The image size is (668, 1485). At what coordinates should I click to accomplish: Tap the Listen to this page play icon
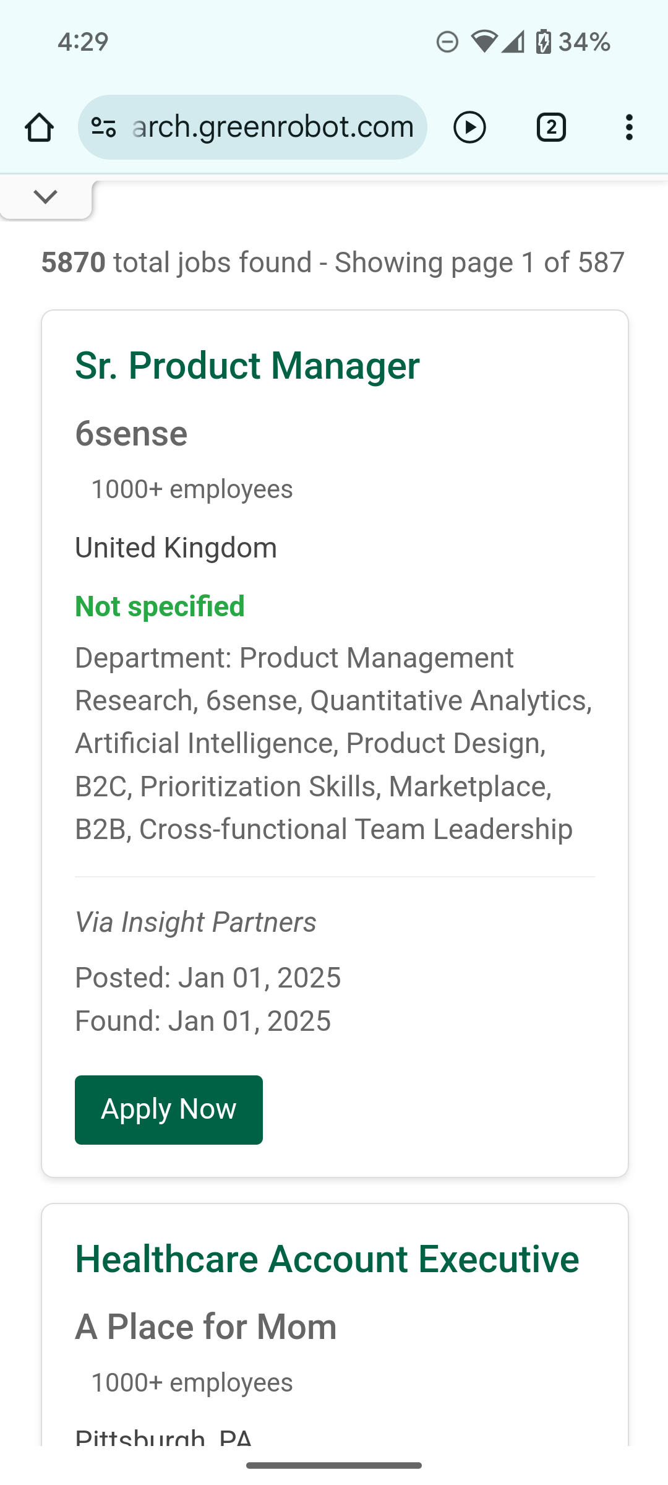pyautogui.click(x=469, y=127)
